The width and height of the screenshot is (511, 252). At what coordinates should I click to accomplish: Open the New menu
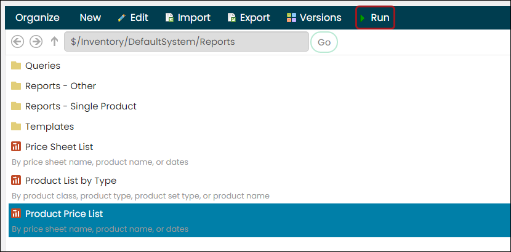(x=91, y=18)
